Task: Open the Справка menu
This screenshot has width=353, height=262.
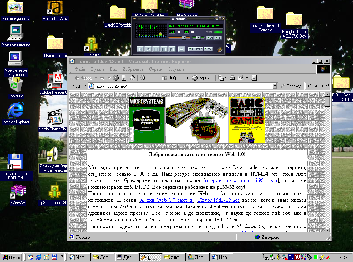Action: coord(176,69)
